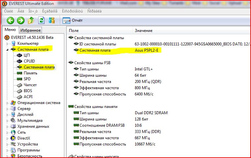Screen dimensions: 251x158
Task: Click the Операционная система Windows icon
Action: (x=13, y=103)
